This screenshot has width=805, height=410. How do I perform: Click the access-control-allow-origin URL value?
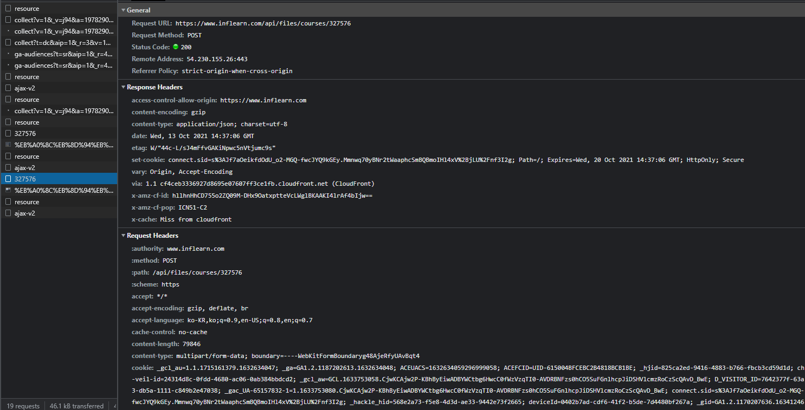(263, 100)
